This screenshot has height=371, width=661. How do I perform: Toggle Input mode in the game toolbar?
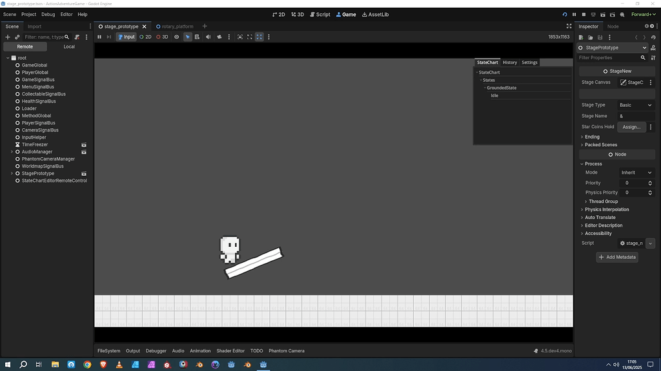click(x=128, y=37)
